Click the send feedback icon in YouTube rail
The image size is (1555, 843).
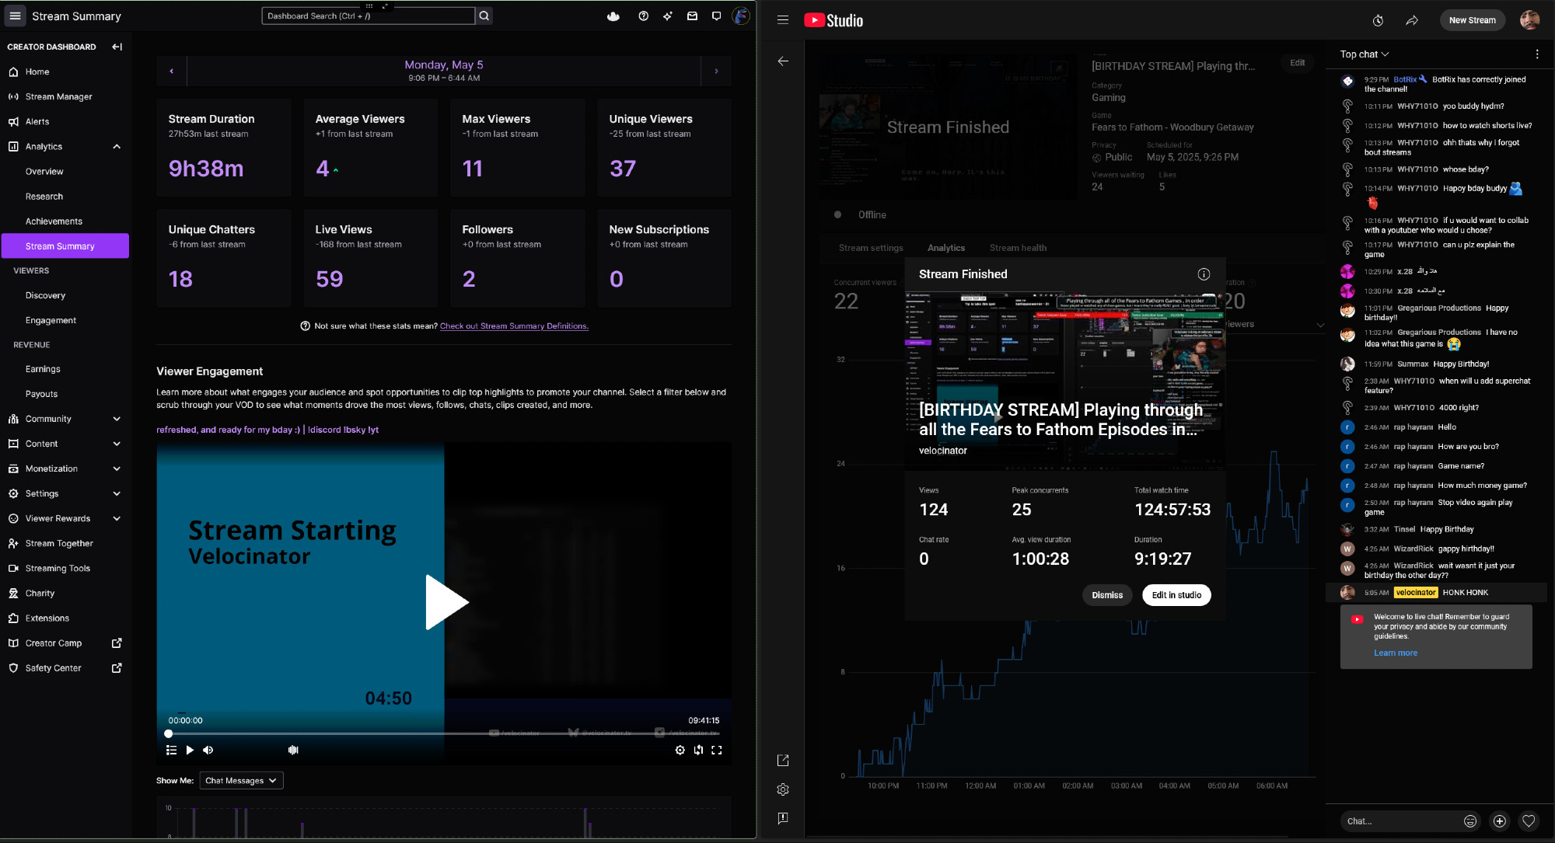click(783, 818)
